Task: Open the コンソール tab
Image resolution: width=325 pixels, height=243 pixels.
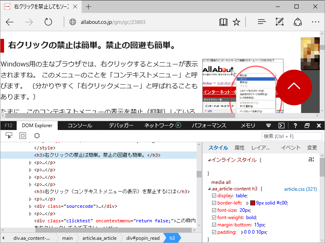Action: (x=80, y=126)
